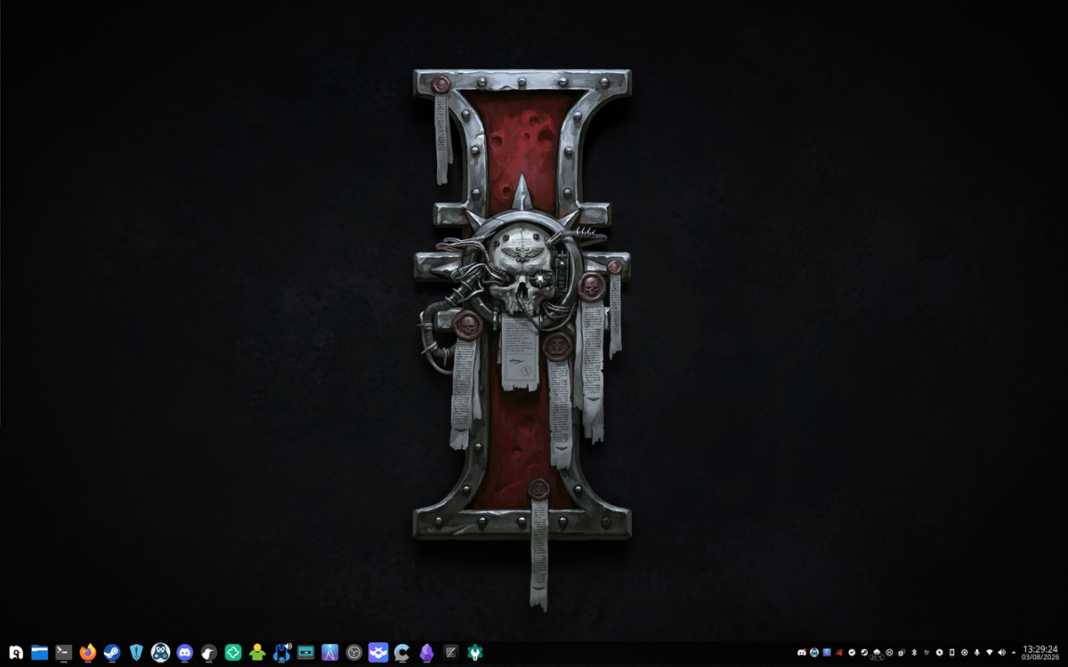Open the penguin gamepad app in taskbar

(x=160, y=653)
